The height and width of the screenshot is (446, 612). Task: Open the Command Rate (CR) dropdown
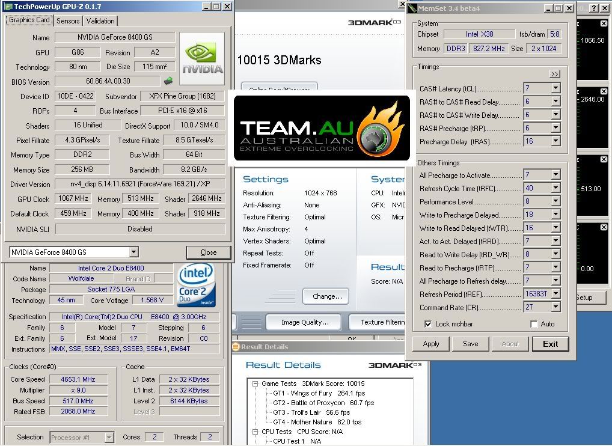[x=556, y=308]
